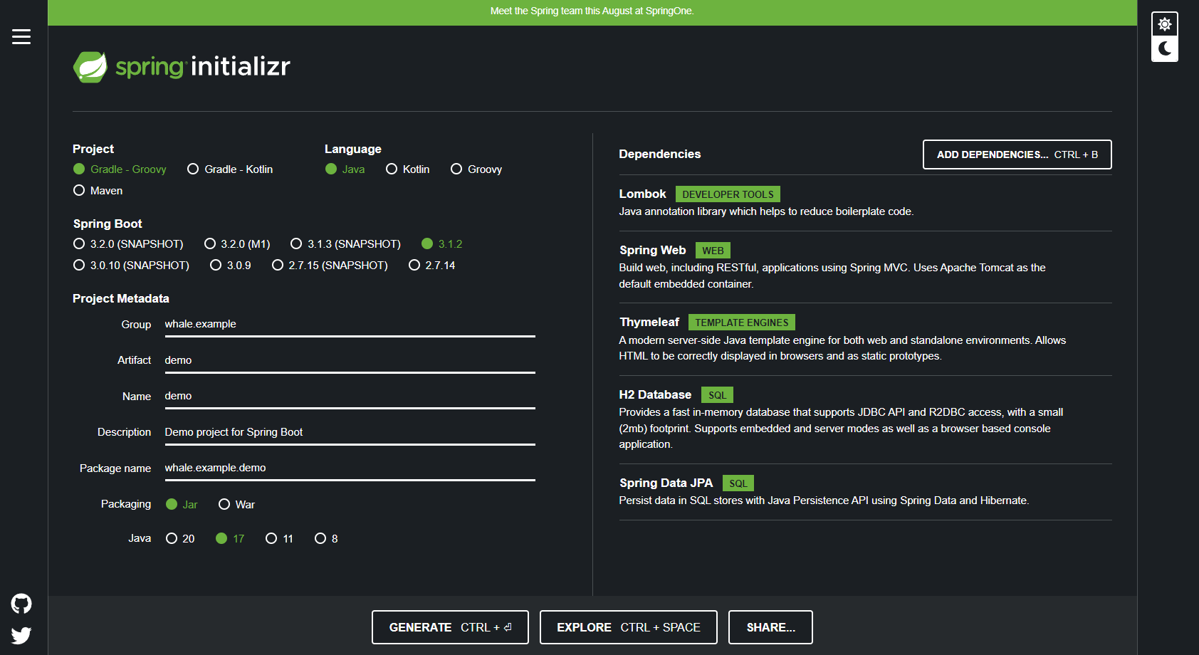
Task: Select Gradle - Kotlin project type
Action: 230,169
